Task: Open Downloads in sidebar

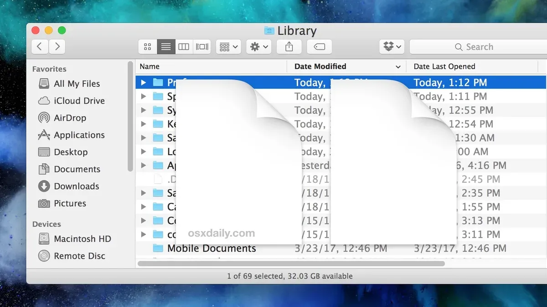Action: (x=69, y=186)
